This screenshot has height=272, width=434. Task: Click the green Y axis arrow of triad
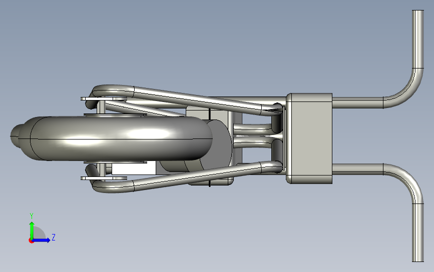32,230
